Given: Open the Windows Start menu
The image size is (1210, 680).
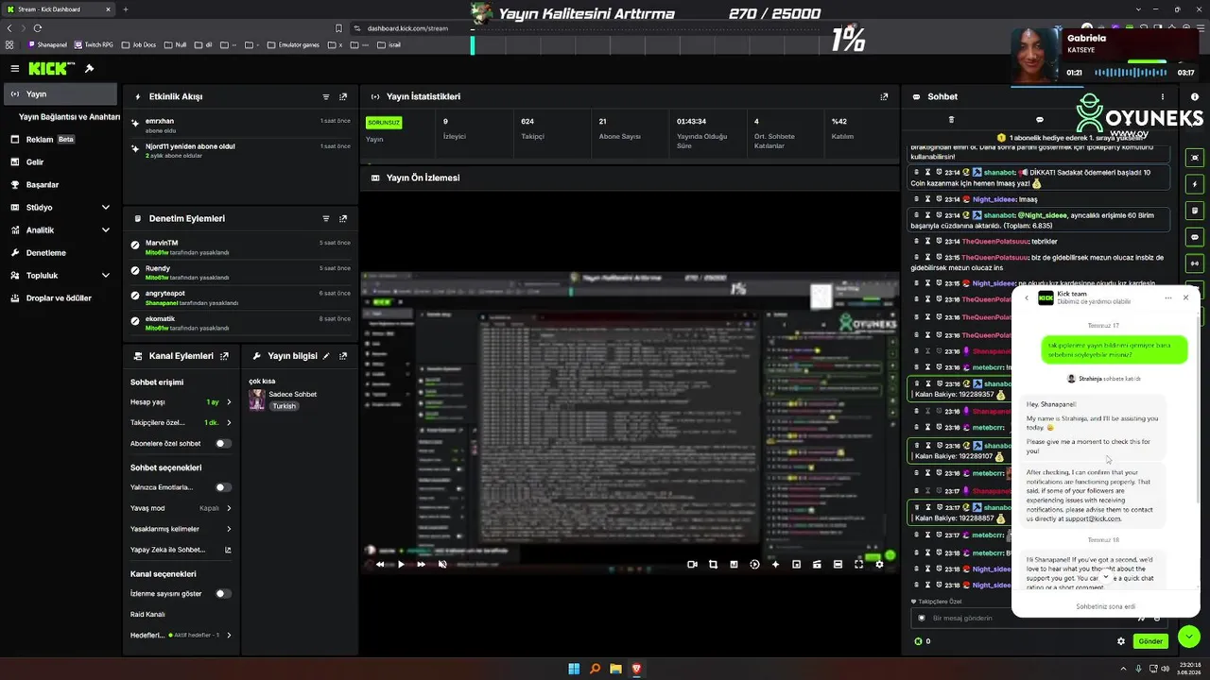Looking at the screenshot, I should tap(574, 669).
